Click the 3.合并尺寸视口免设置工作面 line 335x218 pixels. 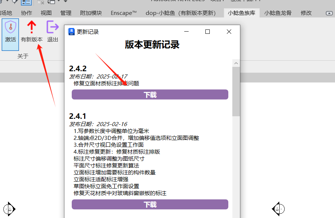[x=109, y=145]
